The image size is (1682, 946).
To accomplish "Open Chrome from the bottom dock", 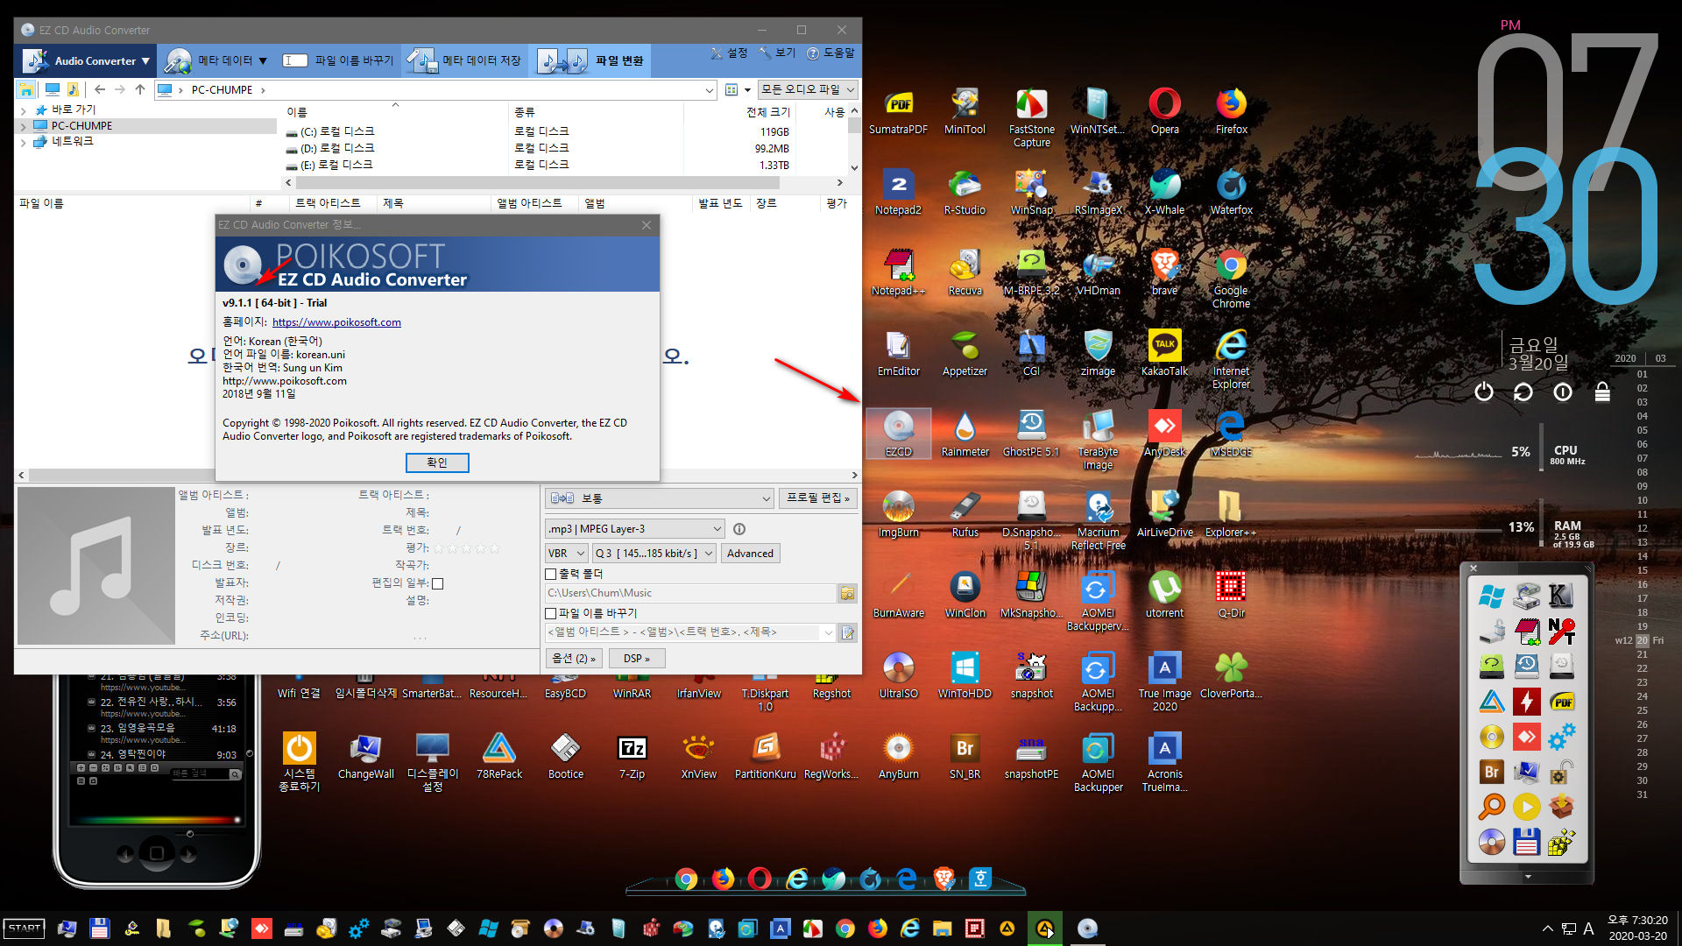I will pos(686,879).
